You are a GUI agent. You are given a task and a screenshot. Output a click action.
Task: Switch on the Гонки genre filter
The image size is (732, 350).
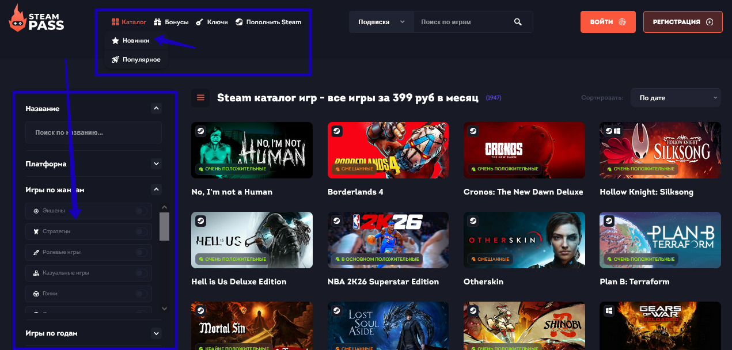(x=141, y=294)
